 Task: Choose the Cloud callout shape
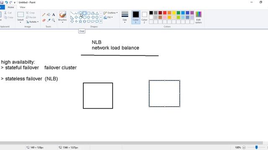(97, 21)
